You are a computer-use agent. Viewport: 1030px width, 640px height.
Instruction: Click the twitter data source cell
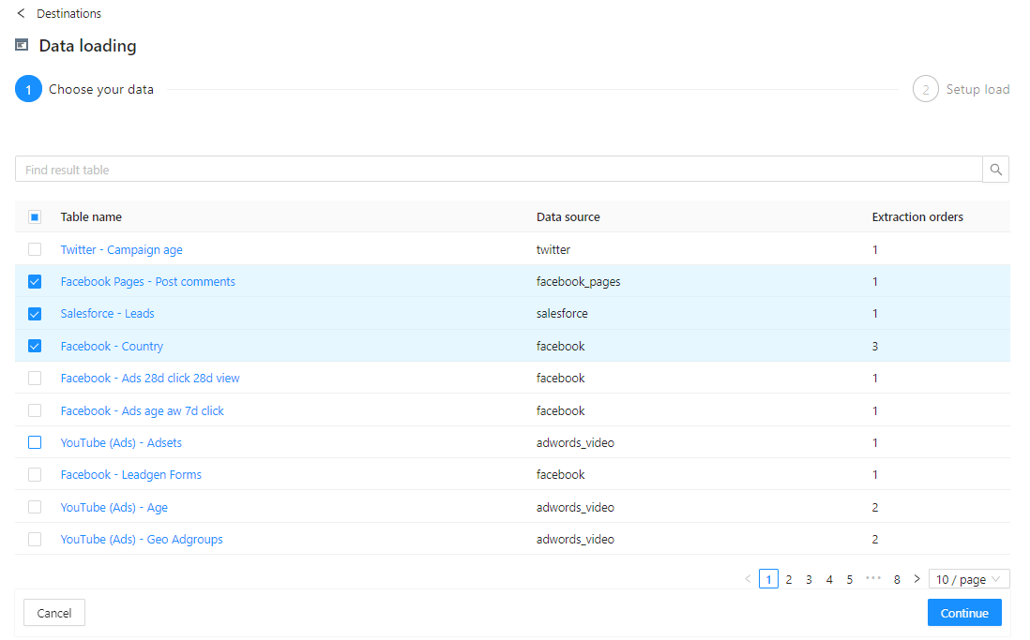[x=553, y=249]
